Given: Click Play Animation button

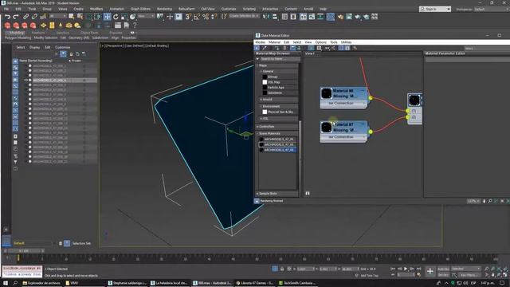Looking at the screenshot, I should pos(406,269).
